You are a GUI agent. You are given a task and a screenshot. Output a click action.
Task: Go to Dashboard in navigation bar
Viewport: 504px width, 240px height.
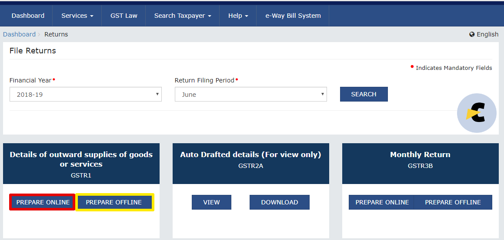click(28, 16)
